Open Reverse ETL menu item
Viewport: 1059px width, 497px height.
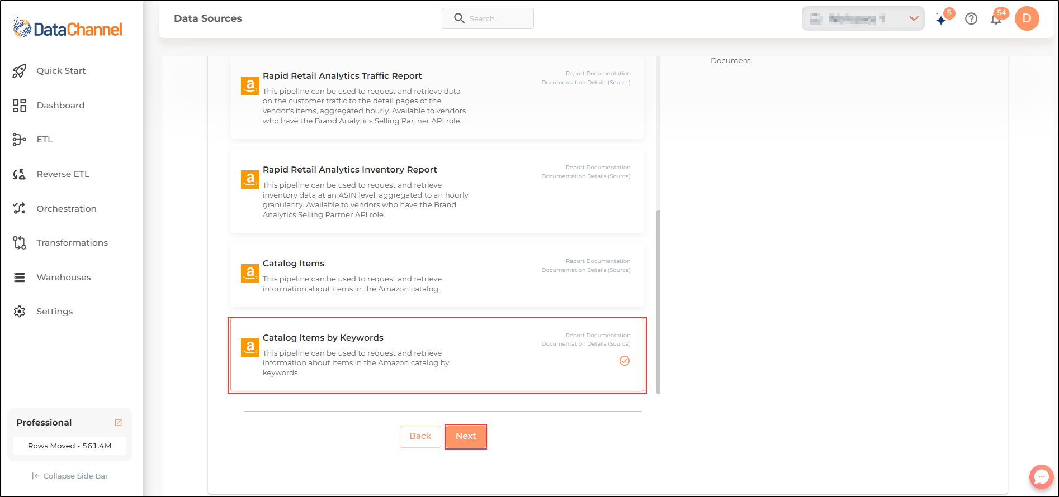coord(63,174)
